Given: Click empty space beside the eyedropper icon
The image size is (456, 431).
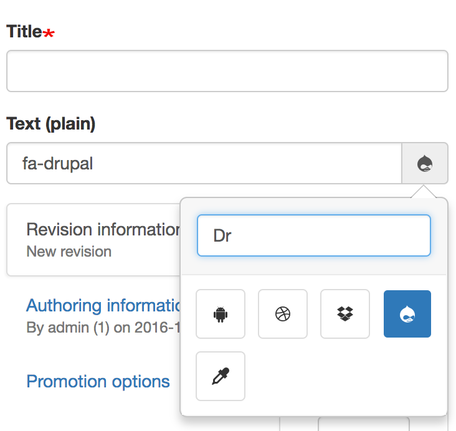Looking at the screenshot, I should tap(343, 376).
